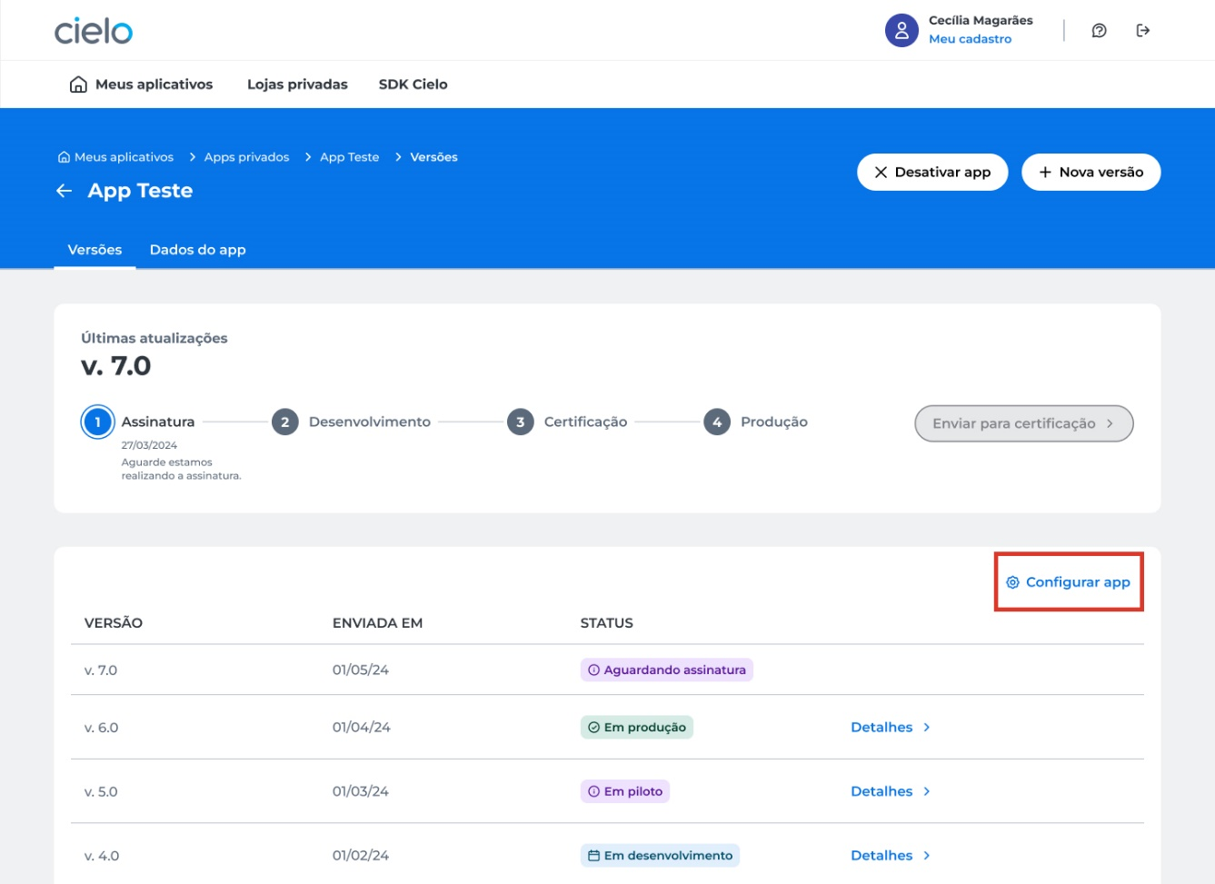Click the VERSÃO column header

coord(114,623)
